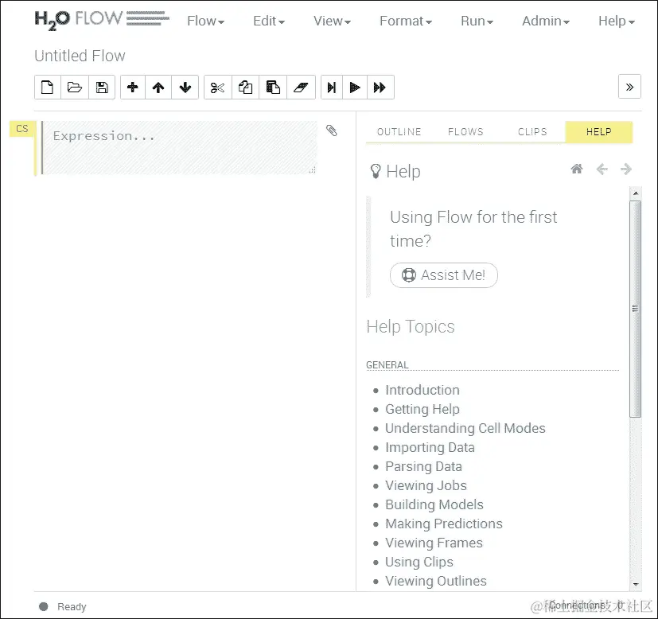Click the paperclip icon beside the cell
This screenshot has width=658, height=619.
(332, 130)
